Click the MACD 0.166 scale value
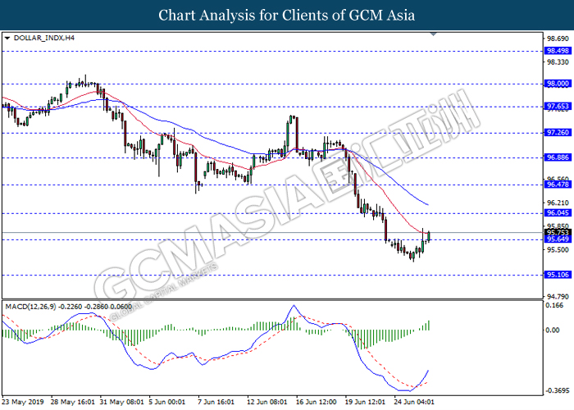Image resolution: width=574 pixels, height=410 pixels. (x=554, y=305)
